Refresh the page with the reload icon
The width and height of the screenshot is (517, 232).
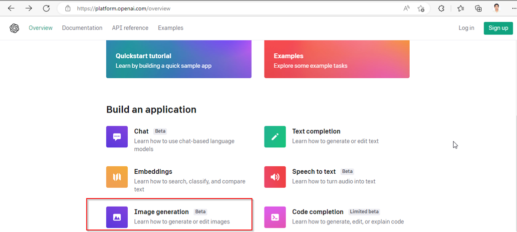coord(46,8)
